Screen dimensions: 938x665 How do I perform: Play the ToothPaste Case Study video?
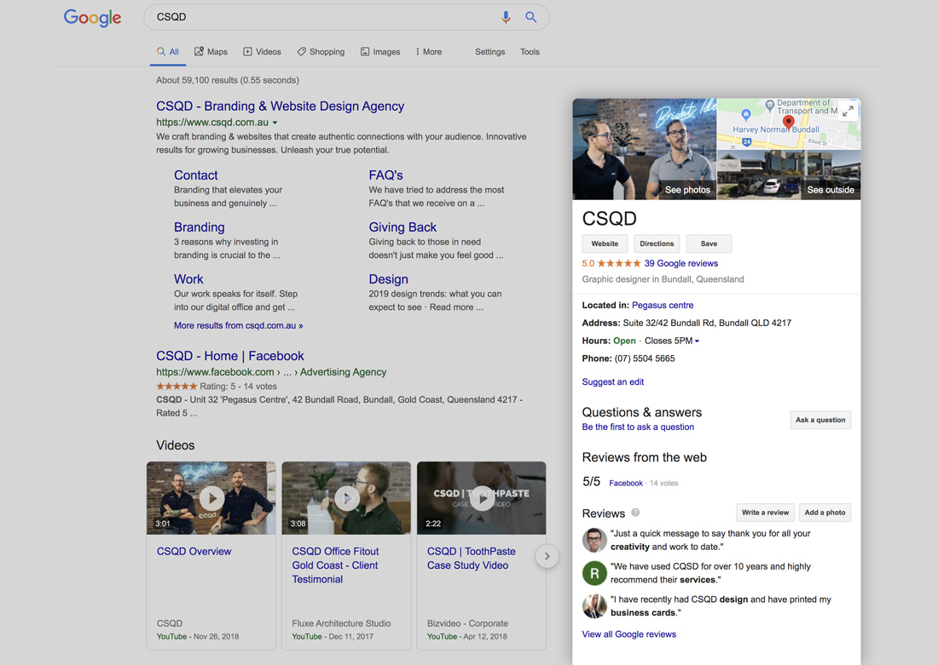[482, 498]
